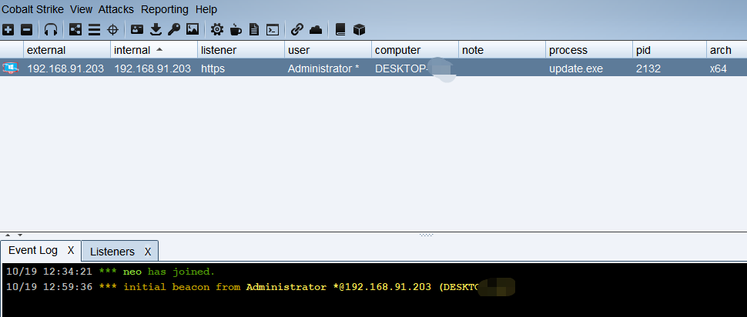Click the cube icon for About
747x317 pixels.
pos(359,30)
